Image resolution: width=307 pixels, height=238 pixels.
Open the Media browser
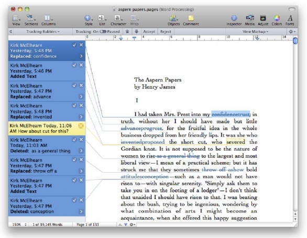pyautogui.click(x=249, y=20)
